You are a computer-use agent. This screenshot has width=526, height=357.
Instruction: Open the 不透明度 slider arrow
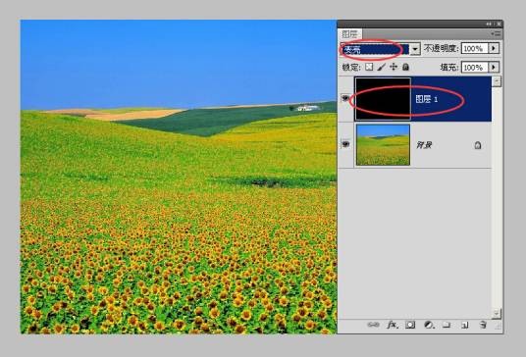point(494,48)
